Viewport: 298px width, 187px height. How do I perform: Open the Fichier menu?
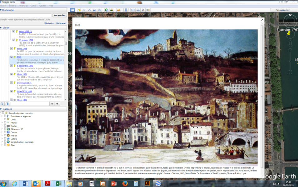tap(3, 6)
